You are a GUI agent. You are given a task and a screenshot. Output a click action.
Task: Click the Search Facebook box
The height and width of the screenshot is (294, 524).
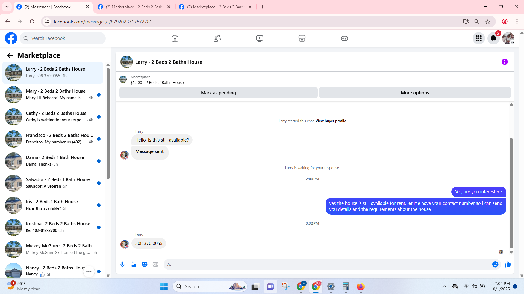(63, 38)
